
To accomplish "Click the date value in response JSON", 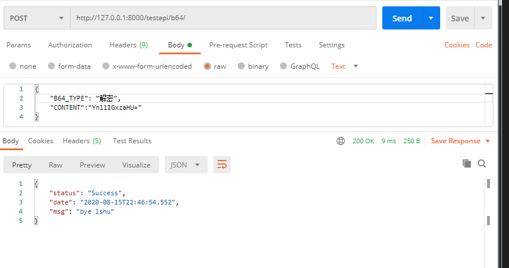I will click(x=128, y=202).
